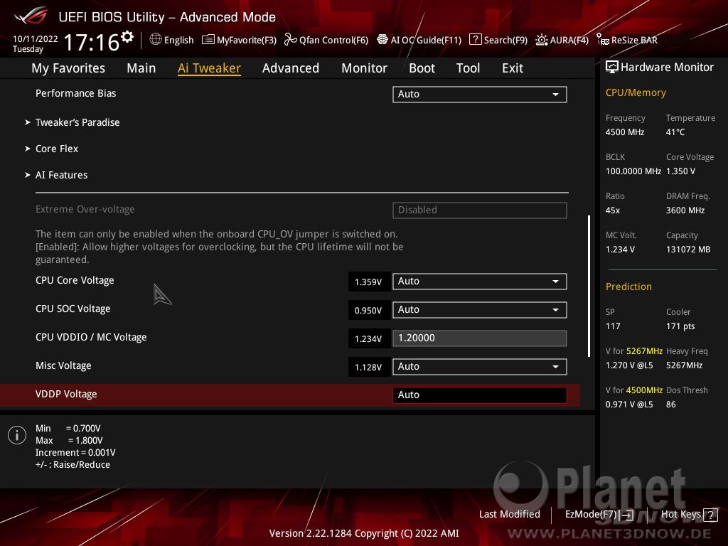Click the settings list scrollbar
The image size is (728, 546).
coord(589,286)
